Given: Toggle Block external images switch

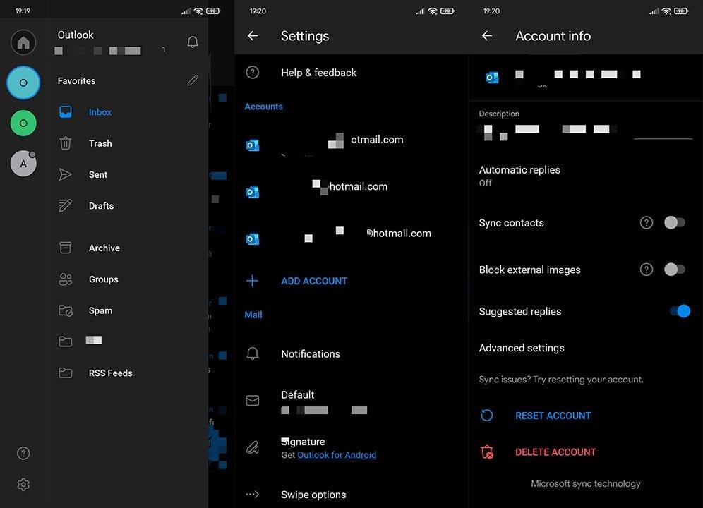Looking at the screenshot, I should [675, 270].
